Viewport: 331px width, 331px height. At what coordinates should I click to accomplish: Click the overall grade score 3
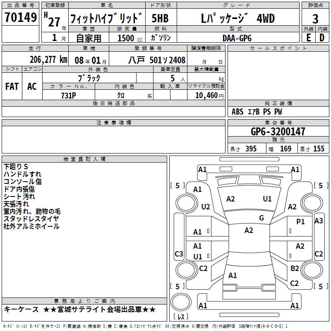tap(315, 19)
